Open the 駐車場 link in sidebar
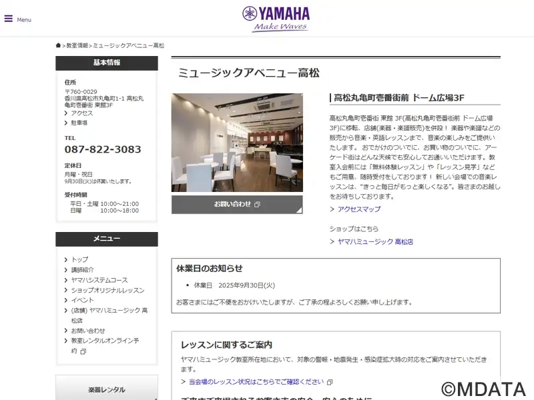 (79, 123)
